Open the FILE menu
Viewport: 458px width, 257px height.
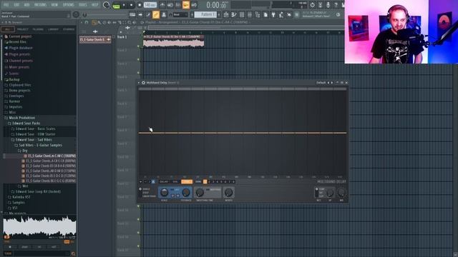[x=6, y=5]
